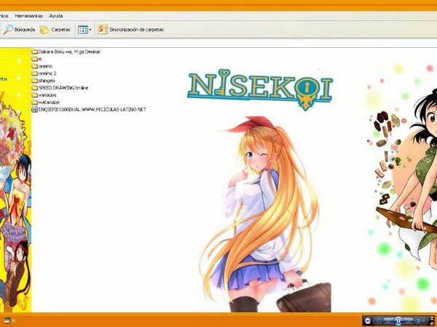Toggle the Carpetas folder pane button
The image size is (437, 327).
(x=55, y=30)
